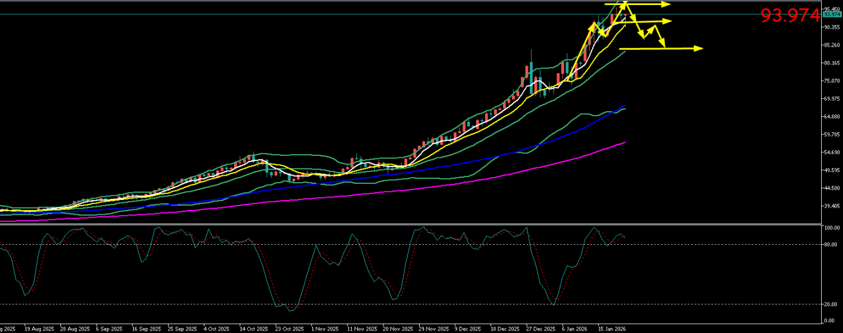The height and width of the screenshot is (333, 843).
Task: Click the 44.500 price axis label
Action: pos(831,188)
